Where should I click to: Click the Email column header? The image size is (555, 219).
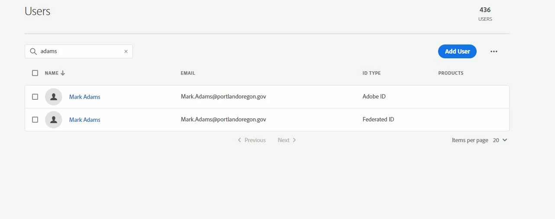[x=188, y=73]
